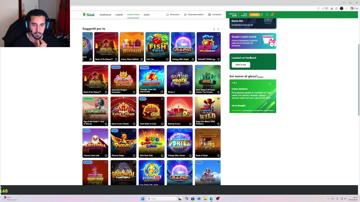Toggle favorite heart on Phoenix Reign
Screen dimensions: 360x202
pyautogui.click(x=134, y=130)
